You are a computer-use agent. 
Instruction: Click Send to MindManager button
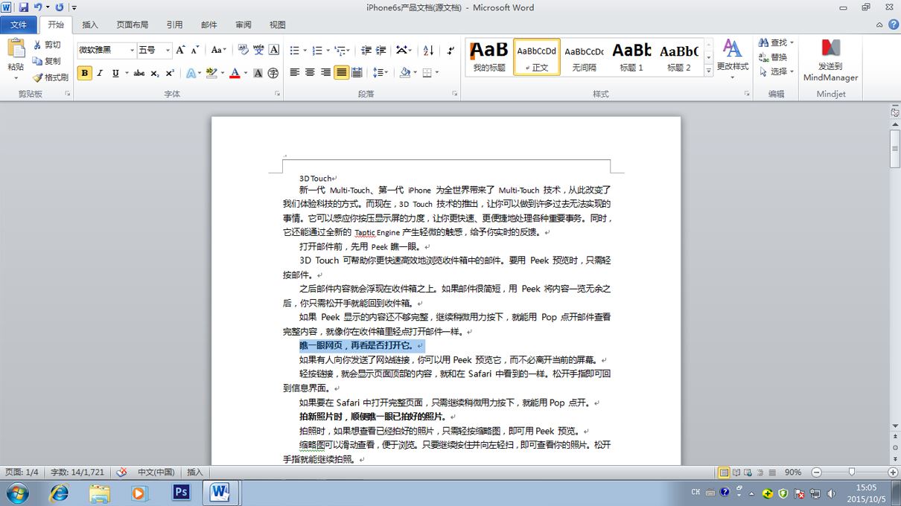[831, 60]
